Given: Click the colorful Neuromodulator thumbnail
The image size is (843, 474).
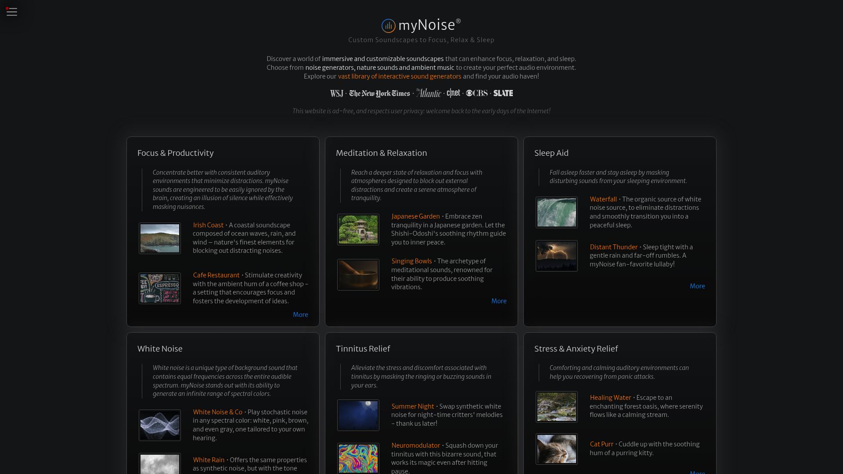Looking at the screenshot, I should [x=358, y=458].
